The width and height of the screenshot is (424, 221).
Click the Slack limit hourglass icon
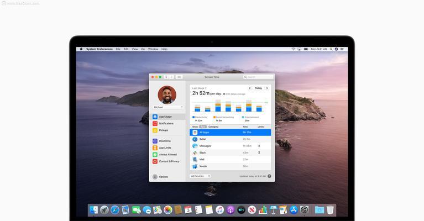click(259, 152)
